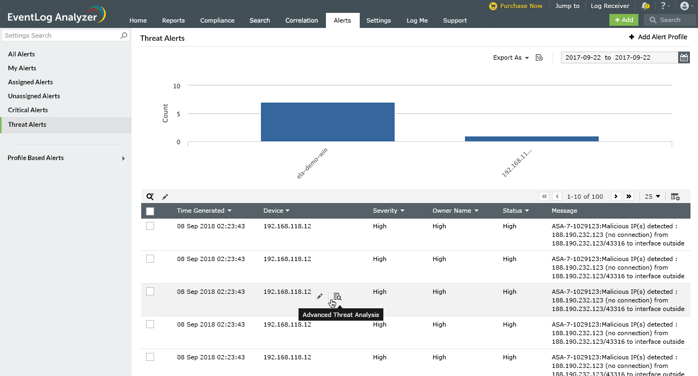698x376 pixels.
Task: Click the Add Alert Profile link
Action: pos(658,37)
